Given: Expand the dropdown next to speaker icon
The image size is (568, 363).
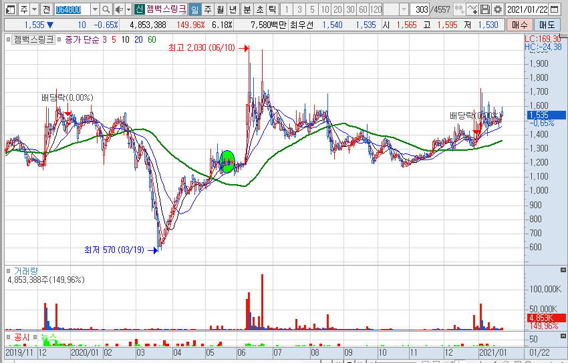Looking at the screenshot, I should click(x=128, y=9).
